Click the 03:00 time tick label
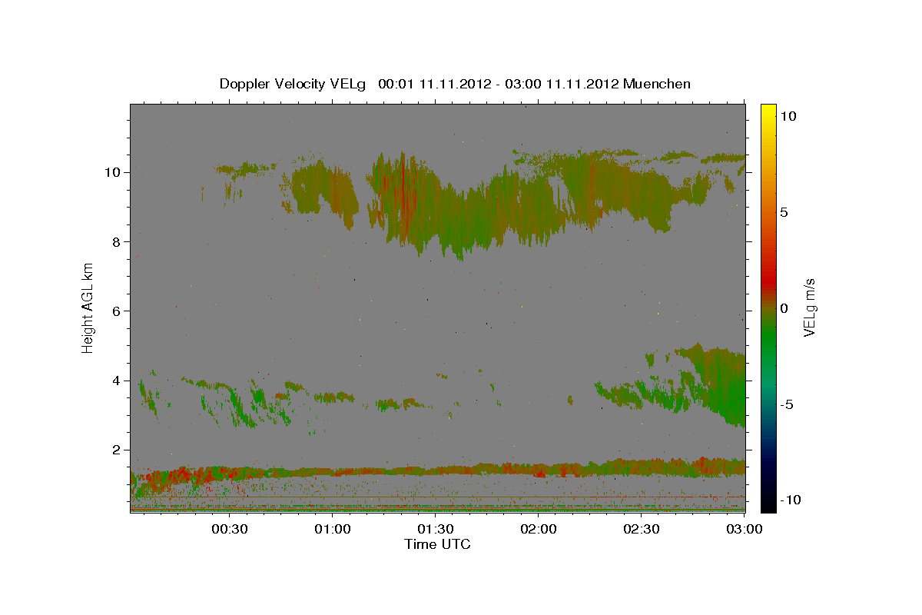Screen dimensions: 922x615 pyautogui.click(x=743, y=529)
